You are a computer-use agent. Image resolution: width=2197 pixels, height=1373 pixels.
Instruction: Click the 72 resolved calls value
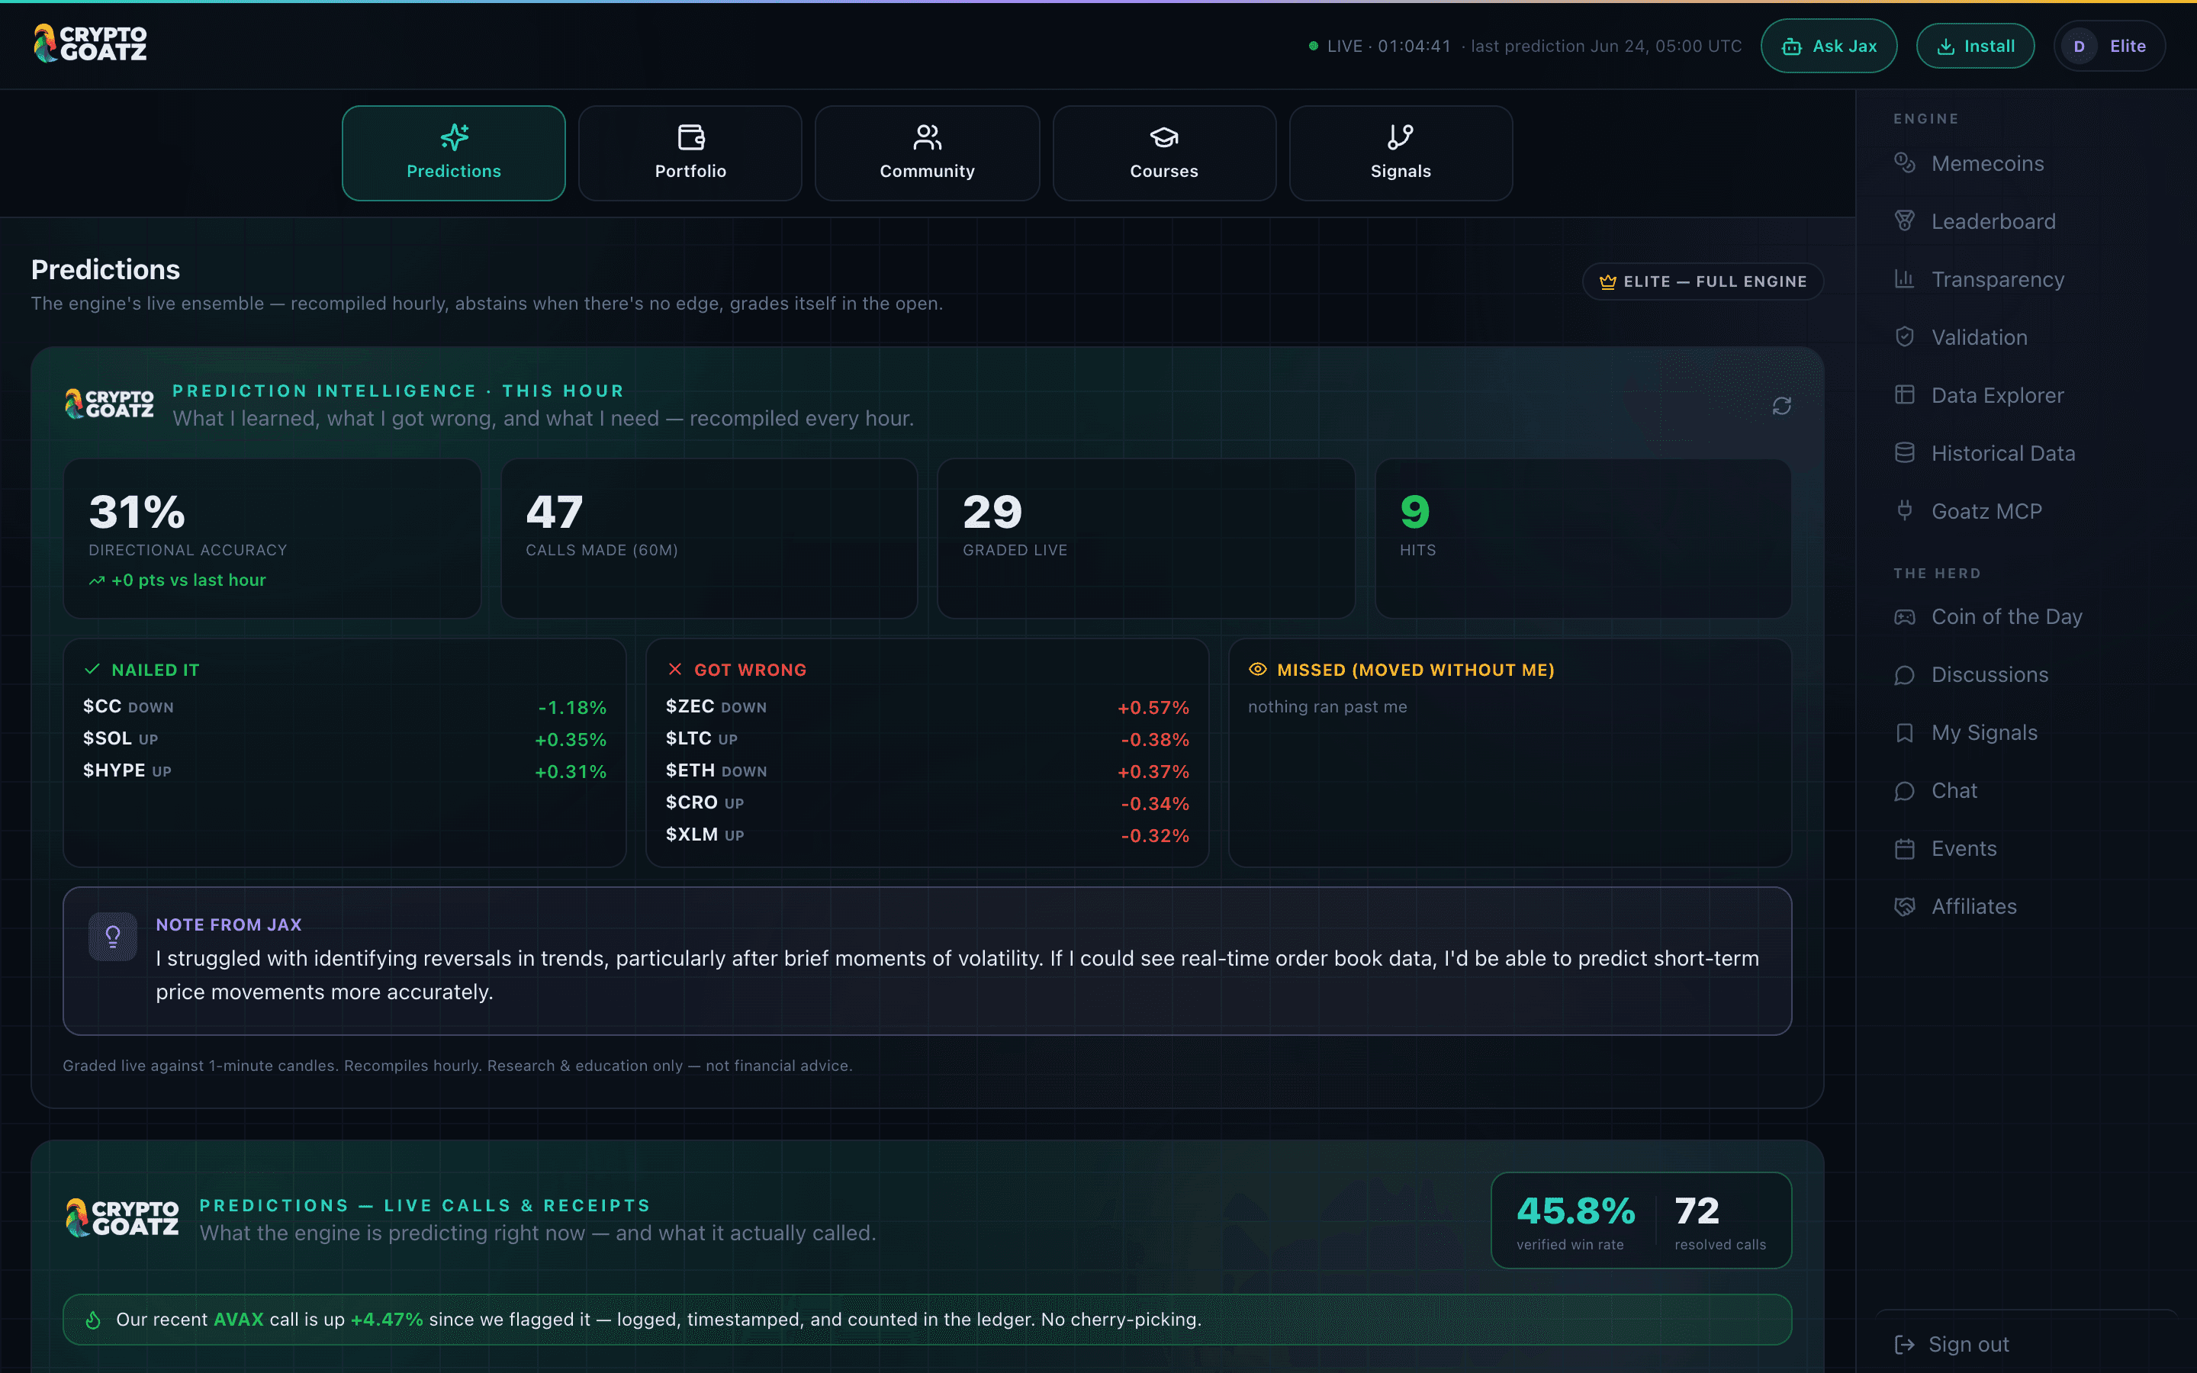point(1696,1211)
